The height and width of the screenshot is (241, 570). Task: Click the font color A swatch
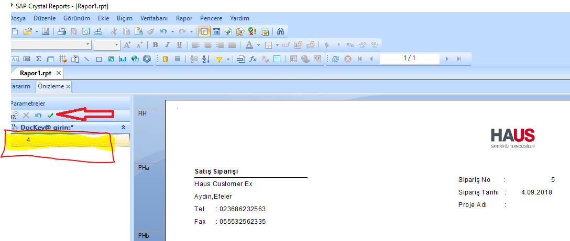tap(249, 45)
